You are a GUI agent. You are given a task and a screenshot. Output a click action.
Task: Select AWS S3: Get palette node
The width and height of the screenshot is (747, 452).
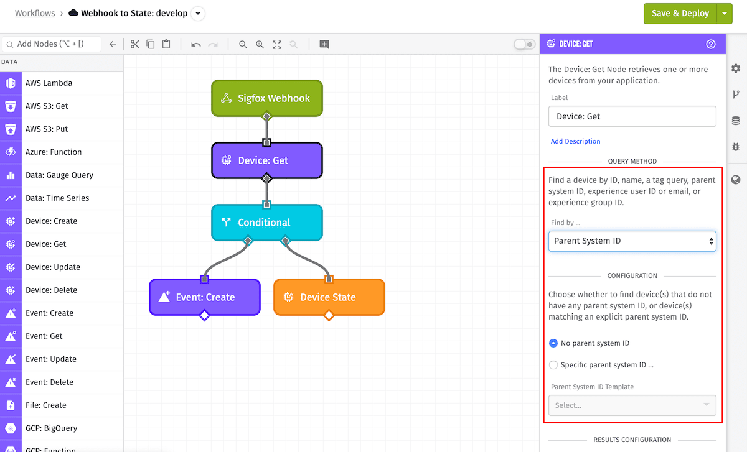[x=62, y=106]
